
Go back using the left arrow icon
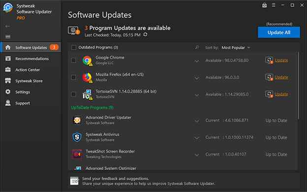pyautogui.click(x=8, y=26)
